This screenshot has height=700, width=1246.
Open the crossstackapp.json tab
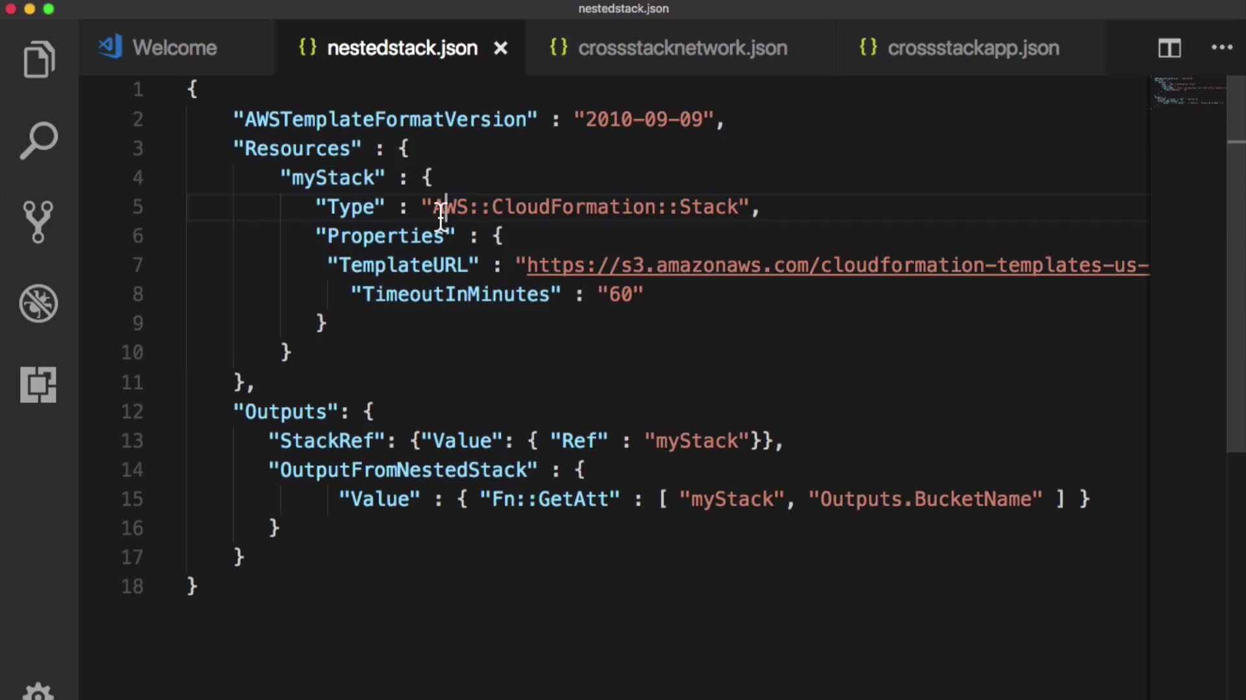coord(972,48)
